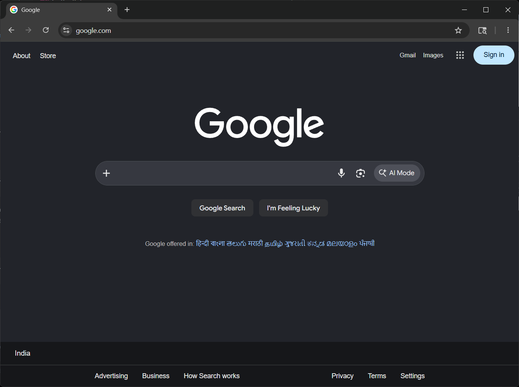The image size is (519, 387).
Task: Go to Gmail
Action: (408, 55)
